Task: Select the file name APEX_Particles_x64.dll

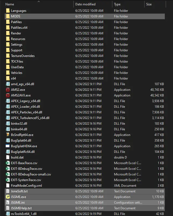Action: 27,112
